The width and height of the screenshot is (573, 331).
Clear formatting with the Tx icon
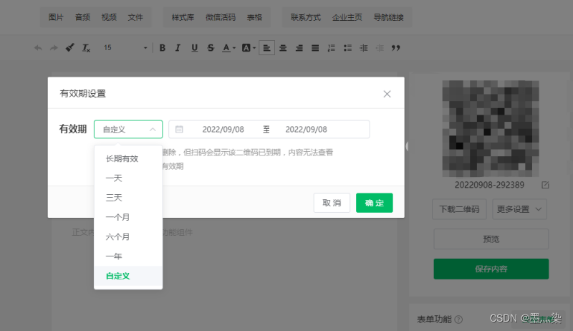[86, 48]
